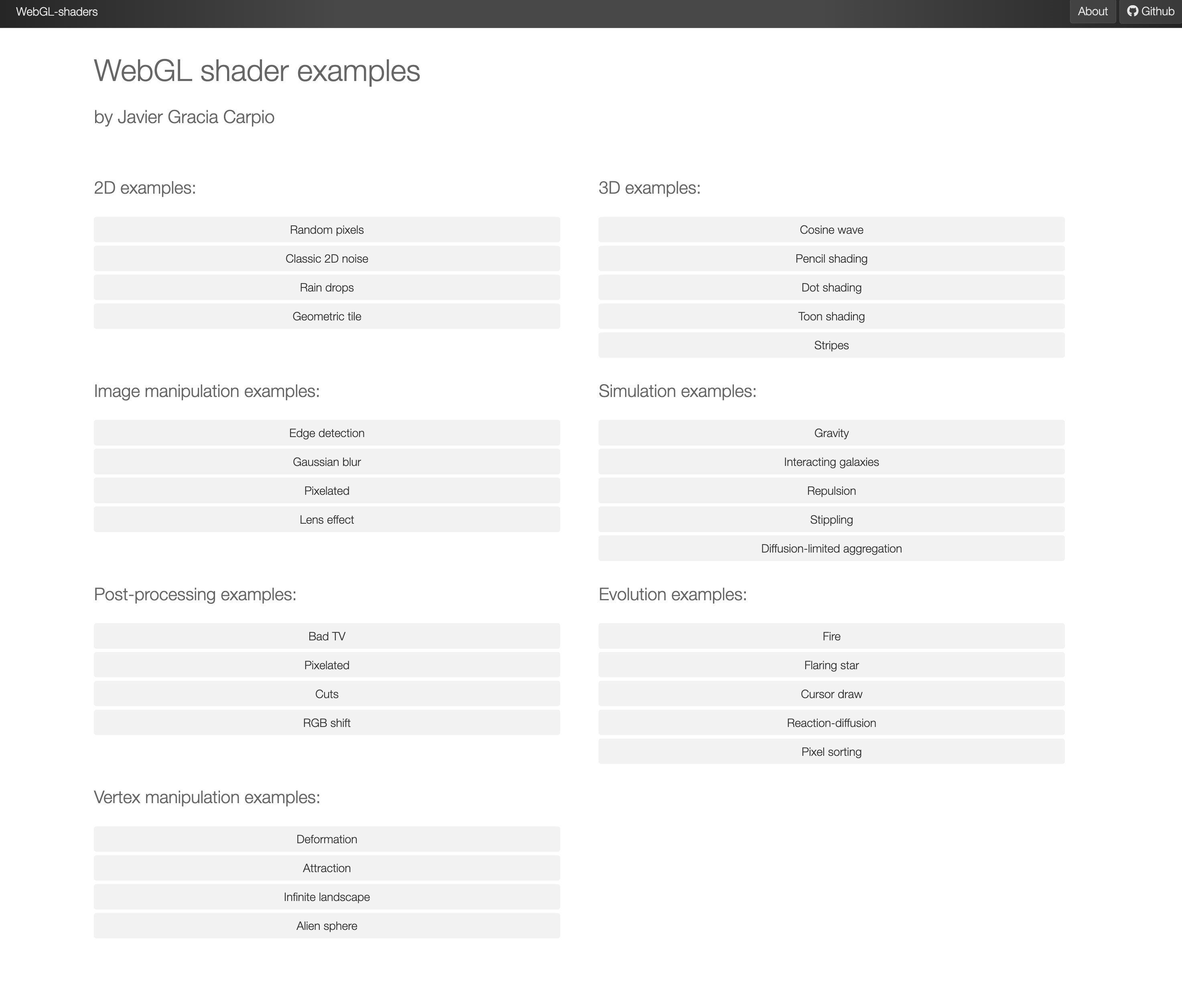Open the Deformation vertex example
This screenshot has width=1182, height=988.
click(327, 839)
